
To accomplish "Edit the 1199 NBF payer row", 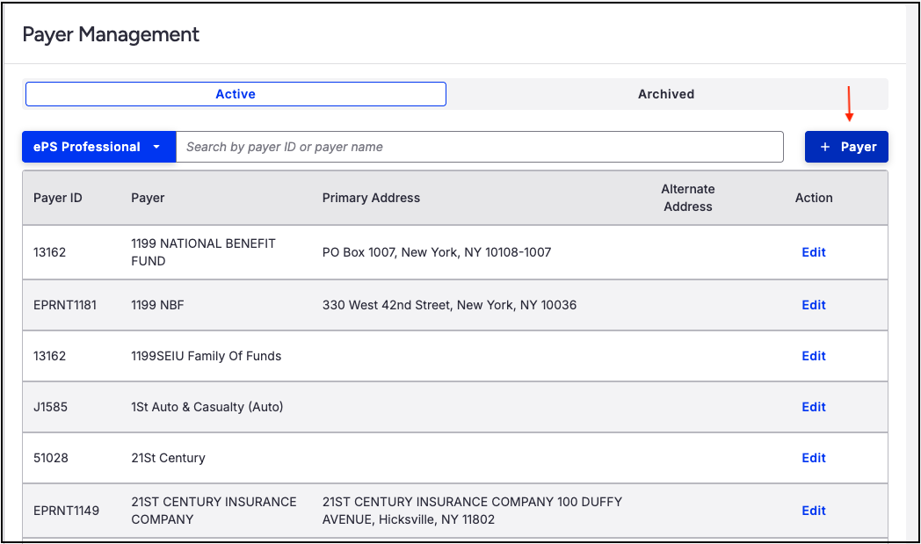I will tap(814, 305).
